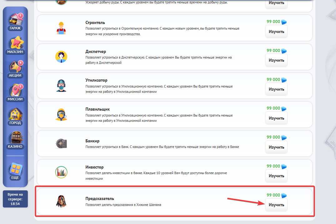
Task: Click the crystal icon beside Строитель price
Action: [284, 22]
